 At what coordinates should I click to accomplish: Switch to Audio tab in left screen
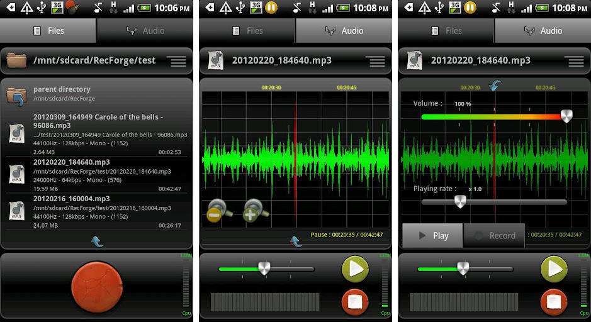coord(145,31)
